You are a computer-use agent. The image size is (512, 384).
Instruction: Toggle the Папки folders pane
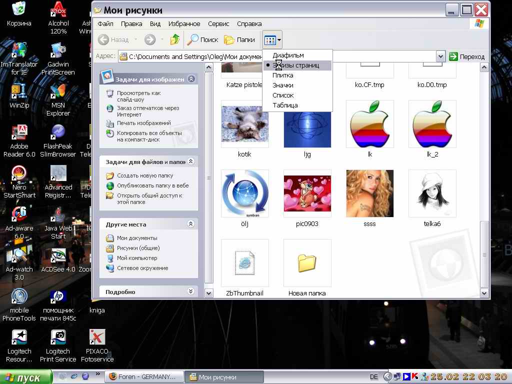239,39
